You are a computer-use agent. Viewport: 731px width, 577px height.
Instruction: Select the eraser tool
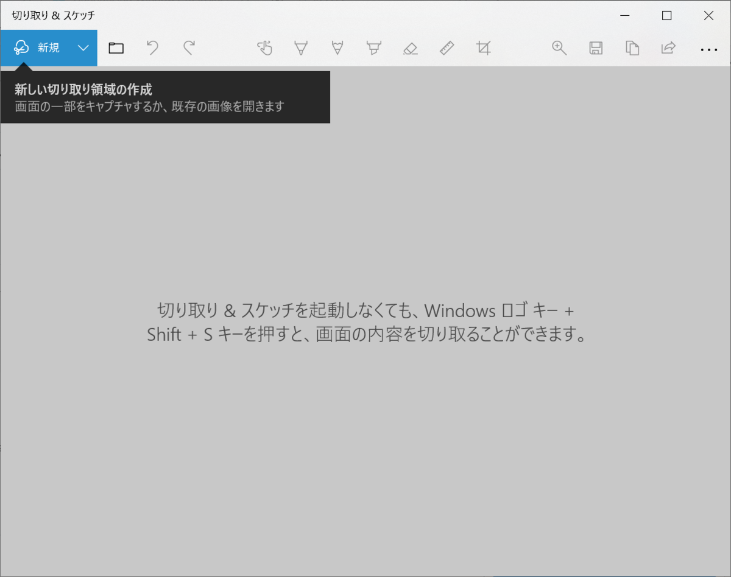click(x=411, y=48)
